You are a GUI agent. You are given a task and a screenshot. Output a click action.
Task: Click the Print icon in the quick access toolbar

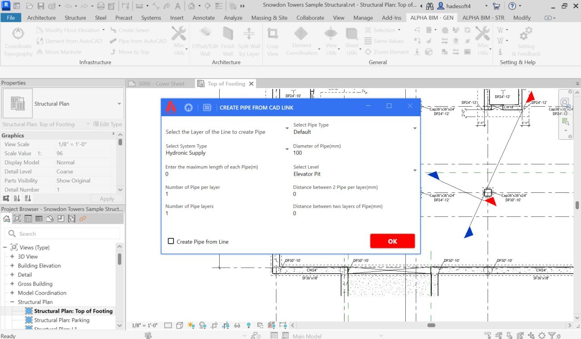101,6
